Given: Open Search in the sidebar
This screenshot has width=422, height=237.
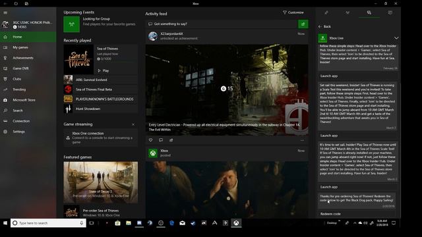Looking at the screenshot, I should click(28, 111).
